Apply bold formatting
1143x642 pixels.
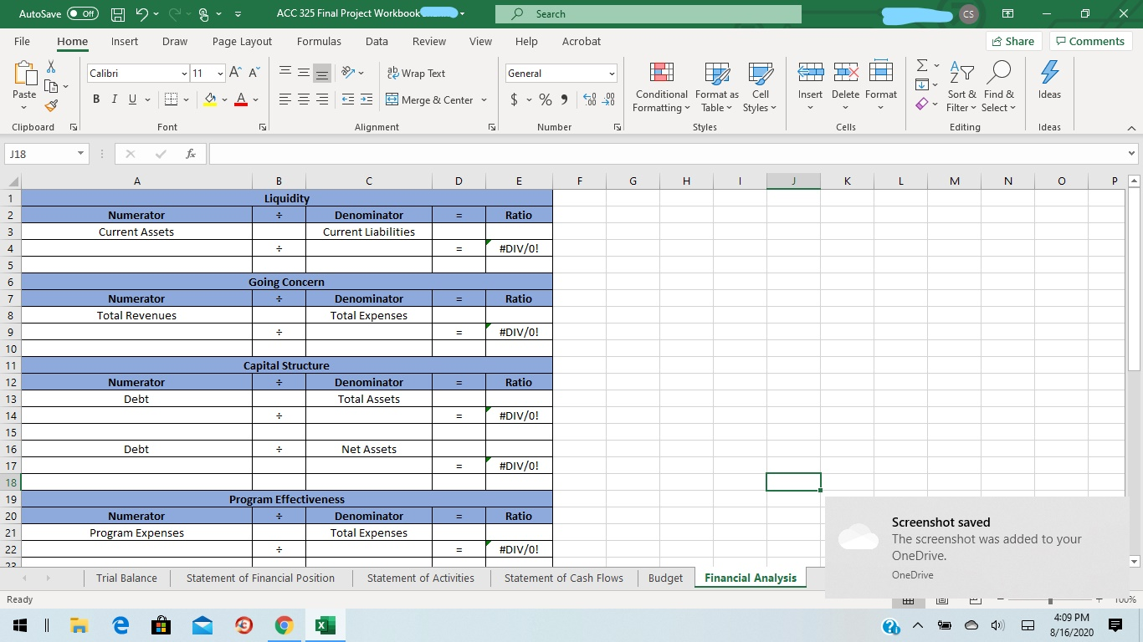click(x=95, y=99)
